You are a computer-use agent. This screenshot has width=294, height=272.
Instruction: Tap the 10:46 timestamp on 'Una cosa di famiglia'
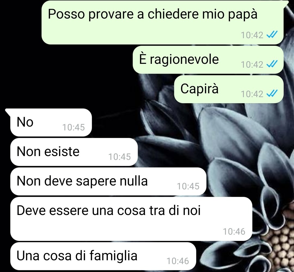pyautogui.click(x=178, y=261)
